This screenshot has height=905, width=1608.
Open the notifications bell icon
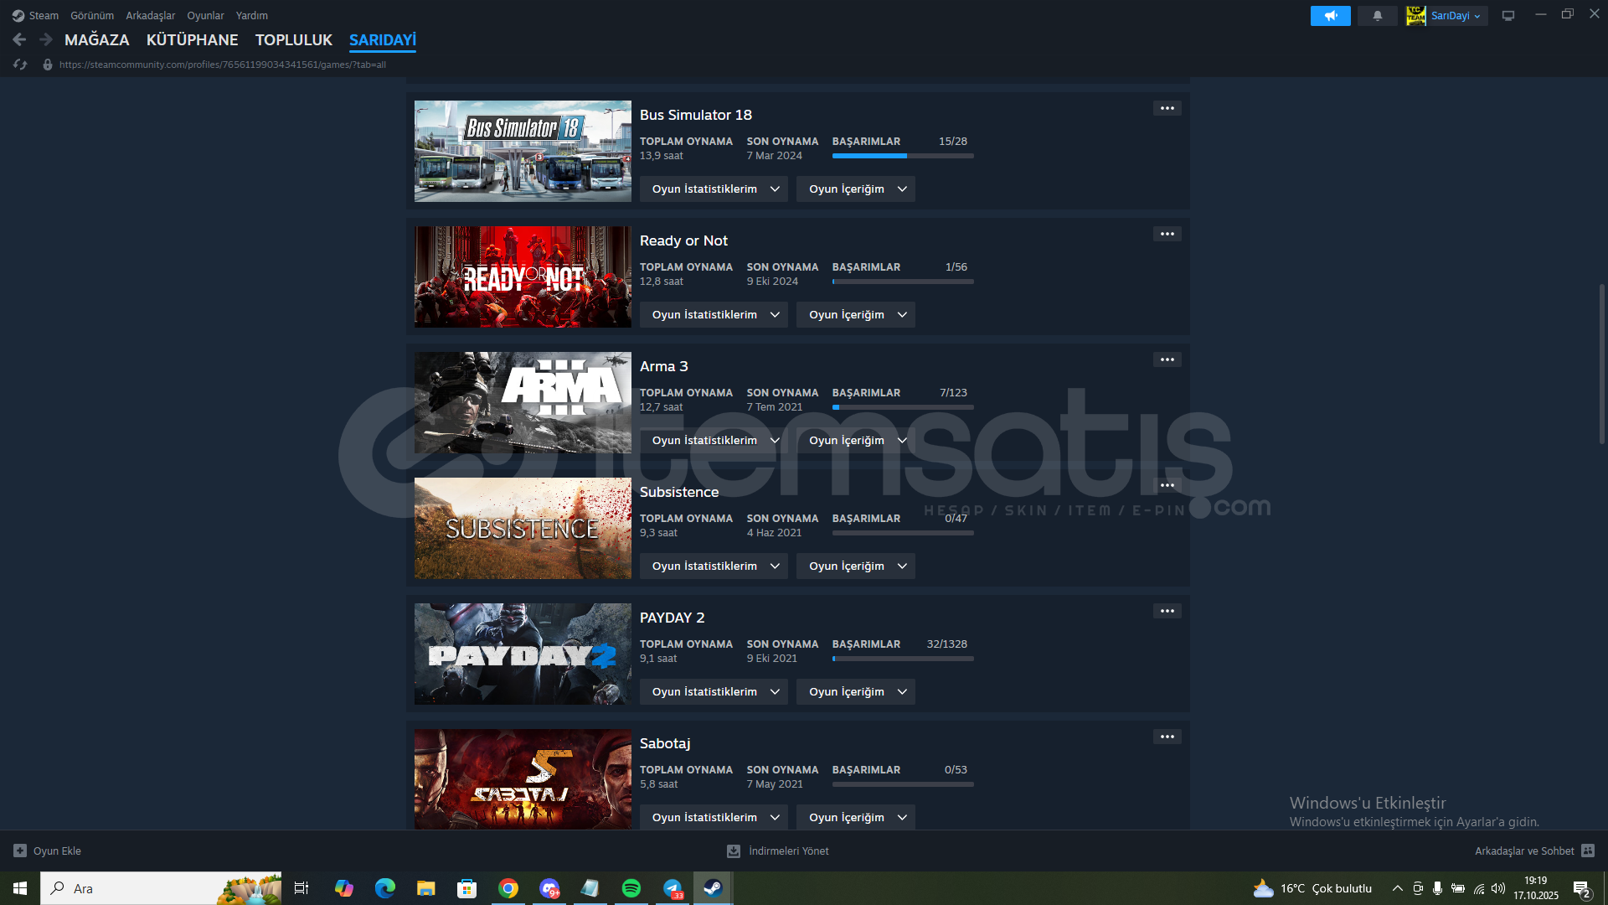click(1378, 16)
